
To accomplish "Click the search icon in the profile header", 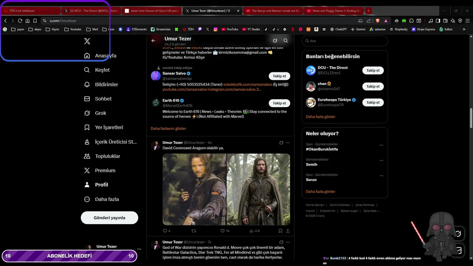I will click(x=286, y=41).
